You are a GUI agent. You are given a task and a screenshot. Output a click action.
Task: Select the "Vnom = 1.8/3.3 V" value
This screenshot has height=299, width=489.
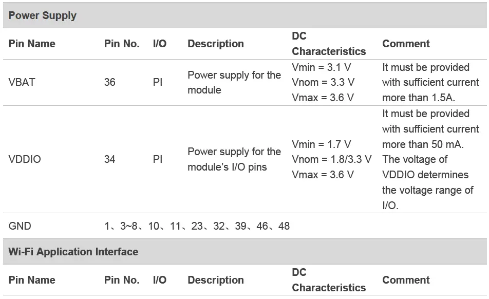click(331, 159)
